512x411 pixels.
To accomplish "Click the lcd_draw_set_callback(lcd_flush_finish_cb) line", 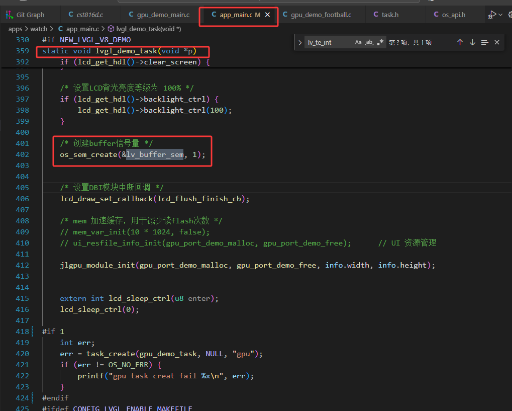I will tap(155, 199).
